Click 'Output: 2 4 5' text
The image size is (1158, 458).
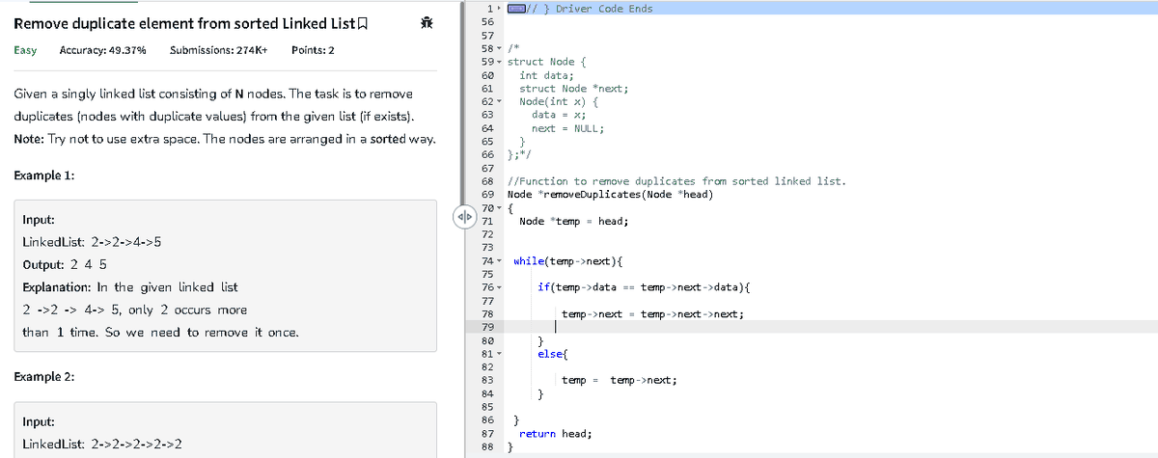tap(64, 264)
